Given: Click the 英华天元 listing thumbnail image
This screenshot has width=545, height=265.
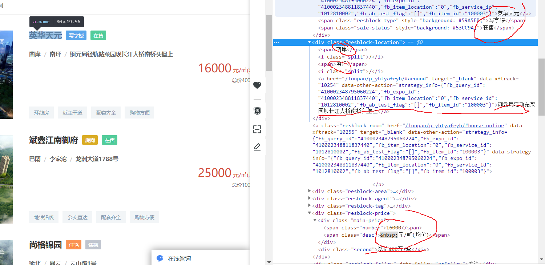Looking at the screenshot, I should tap(6, 75).
